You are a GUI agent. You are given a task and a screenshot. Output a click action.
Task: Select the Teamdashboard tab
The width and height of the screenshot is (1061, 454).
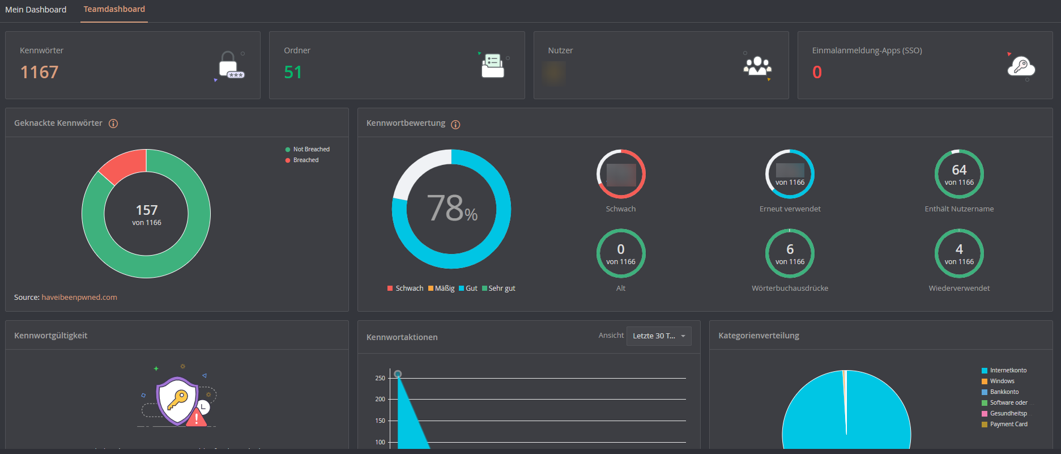click(114, 10)
